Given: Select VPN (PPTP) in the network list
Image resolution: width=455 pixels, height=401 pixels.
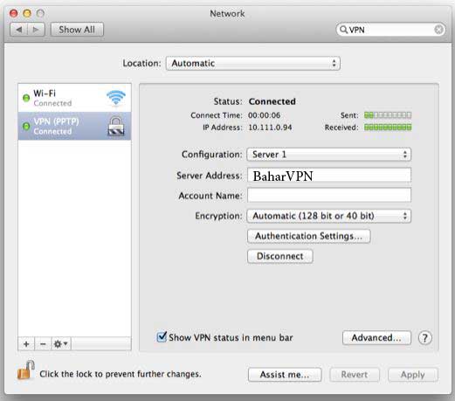Looking at the screenshot, I should click(x=74, y=126).
